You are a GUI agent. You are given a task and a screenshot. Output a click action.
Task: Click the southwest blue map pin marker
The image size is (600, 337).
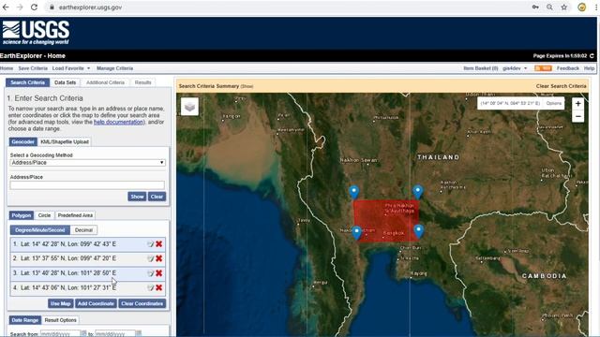[356, 232]
